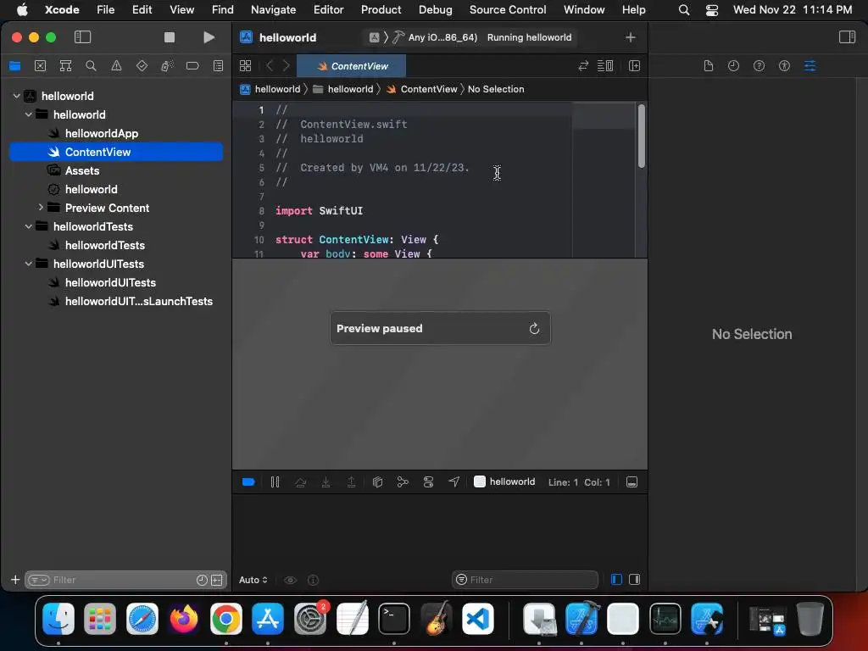Open the Product menu
Screen dimensions: 868x651
tap(381, 9)
